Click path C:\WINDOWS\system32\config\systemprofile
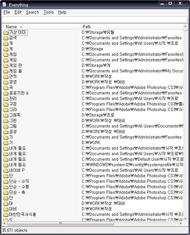Image resolution: width=190 pixels, height=235 pixels. tap(132, 165)
